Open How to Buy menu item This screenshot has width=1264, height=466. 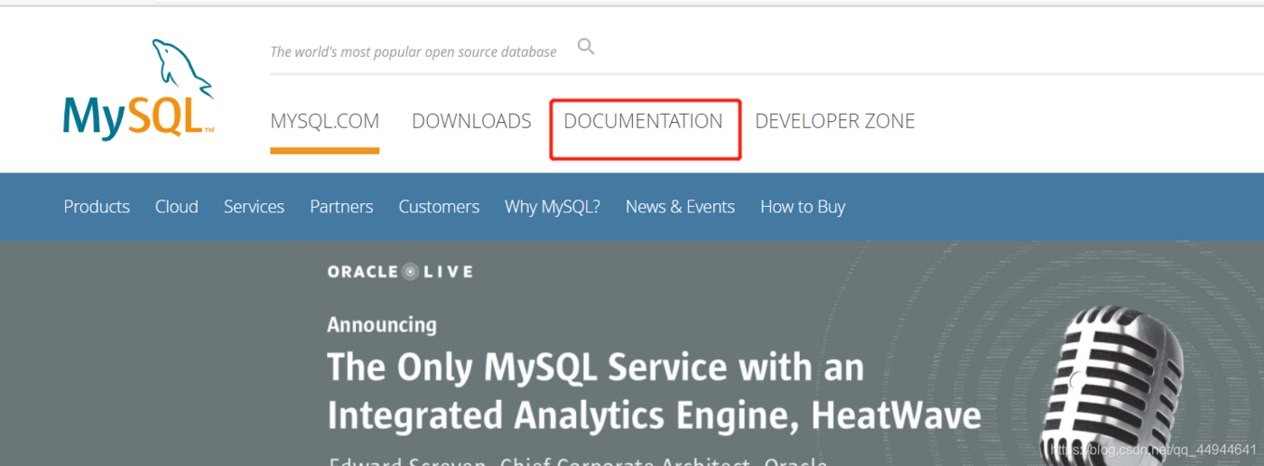coord(803,207)
